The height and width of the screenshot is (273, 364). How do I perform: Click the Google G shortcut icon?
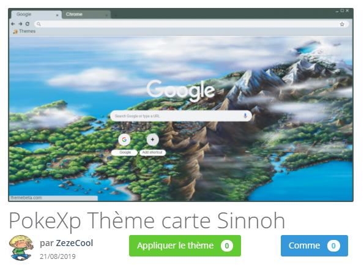pyautogui.click(x=124, y=140)
